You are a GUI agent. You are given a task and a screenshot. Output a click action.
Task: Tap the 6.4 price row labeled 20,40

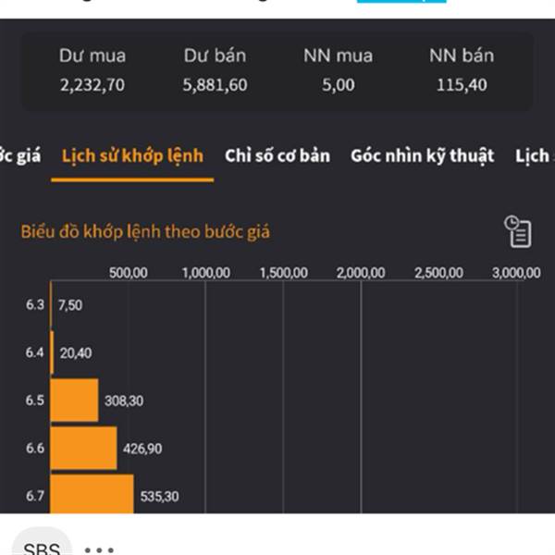click(74, 352)
